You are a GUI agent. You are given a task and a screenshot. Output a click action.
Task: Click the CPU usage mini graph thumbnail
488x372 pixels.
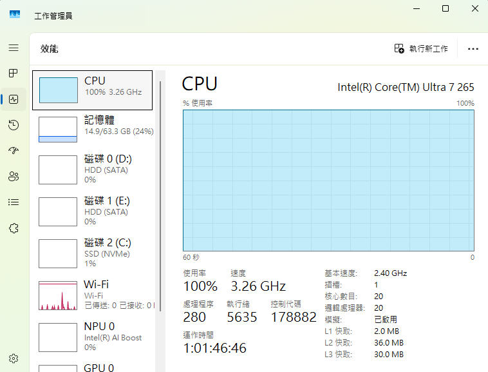coord(59,90)
